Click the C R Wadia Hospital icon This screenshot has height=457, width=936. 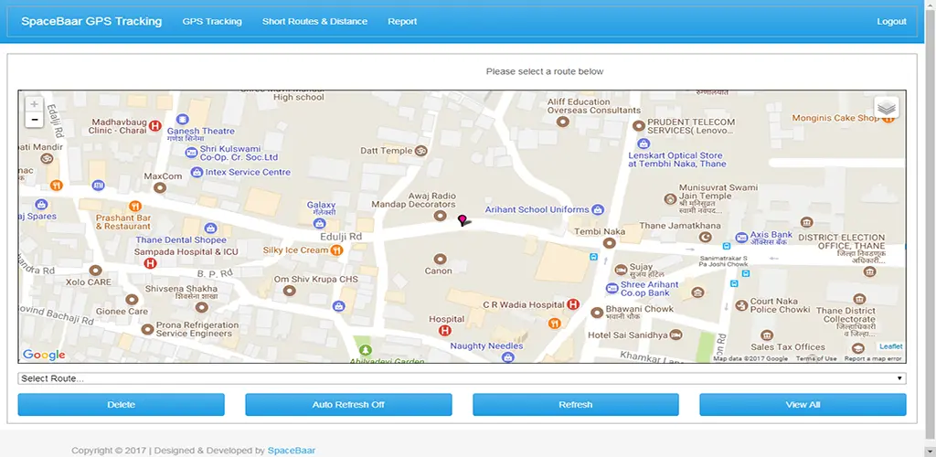[x=573, y=305]
